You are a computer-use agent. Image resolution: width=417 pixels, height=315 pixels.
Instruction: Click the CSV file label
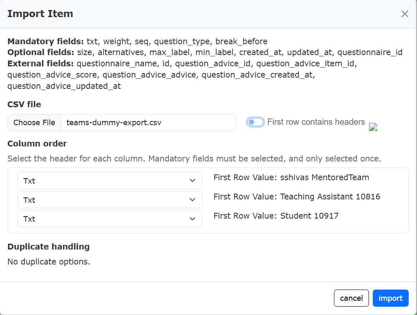24,104
